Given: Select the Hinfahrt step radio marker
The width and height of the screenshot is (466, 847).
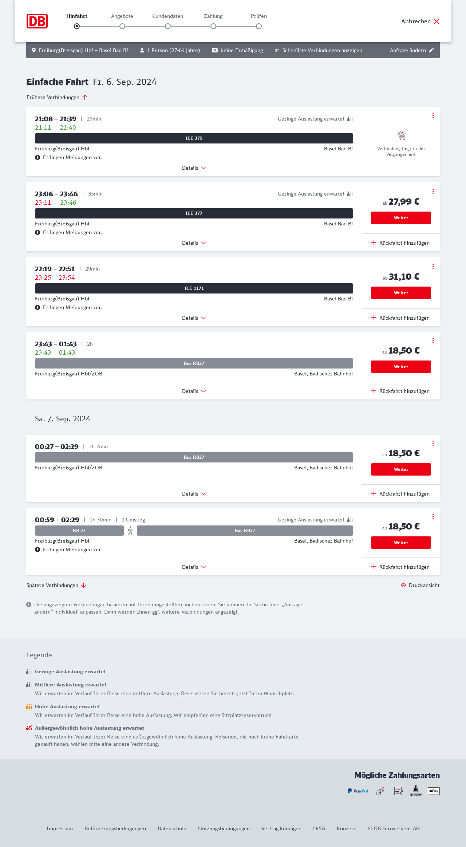Looking at the screenshot, I should point(77,26).
